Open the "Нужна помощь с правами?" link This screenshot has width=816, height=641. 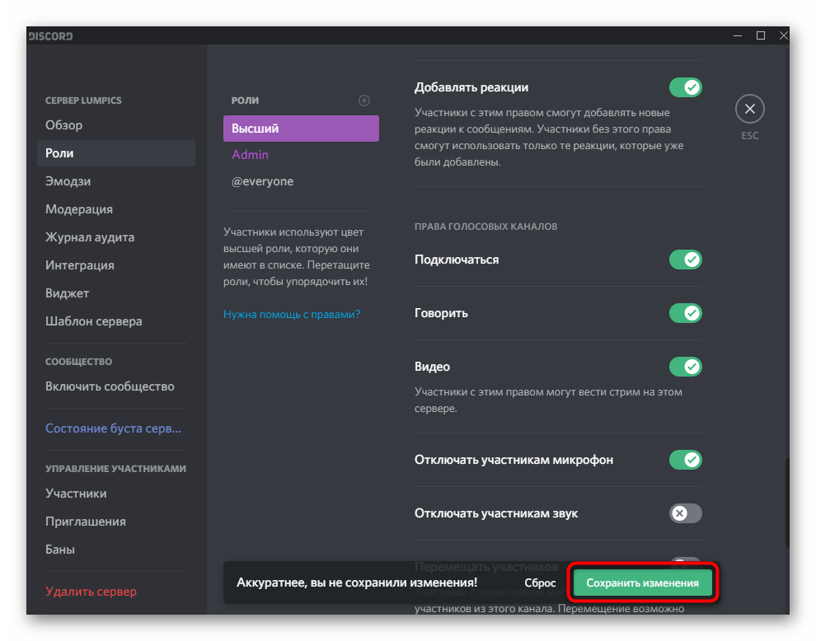coord(291,314)
